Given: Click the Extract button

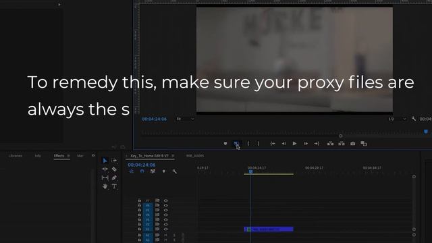Looking at the screenshot, I should (x=342, y=144).
